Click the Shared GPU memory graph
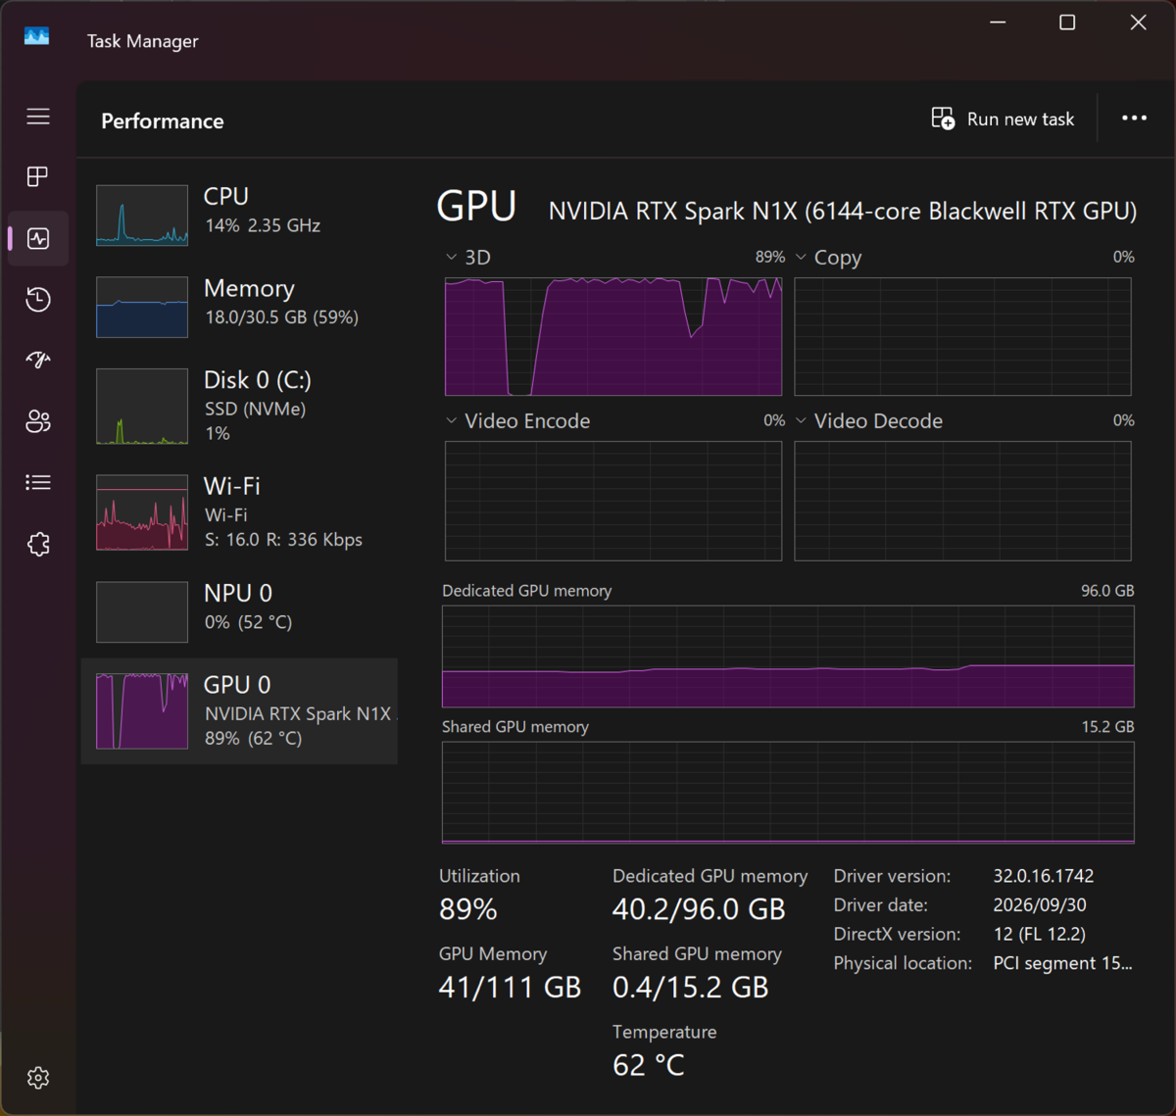The height and width of the screenshot is (1116, 1176). 788,793
